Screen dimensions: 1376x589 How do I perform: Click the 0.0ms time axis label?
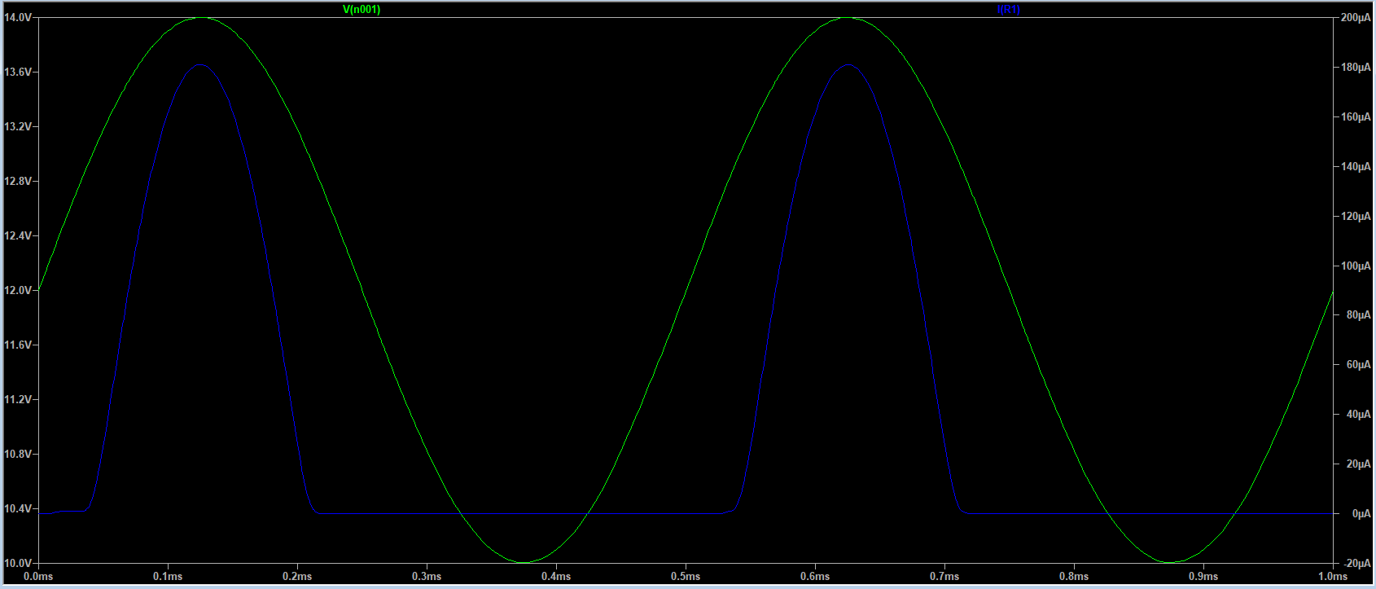pos(38,577)
